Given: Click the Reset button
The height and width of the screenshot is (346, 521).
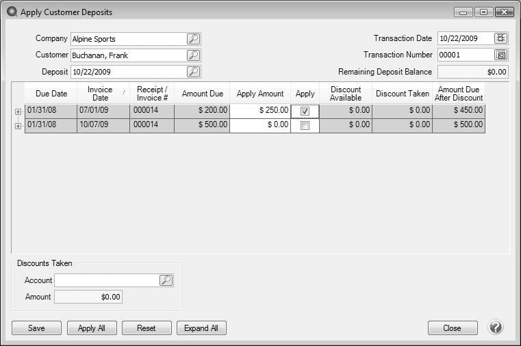Looking at the screenshot, I should 147,328.
